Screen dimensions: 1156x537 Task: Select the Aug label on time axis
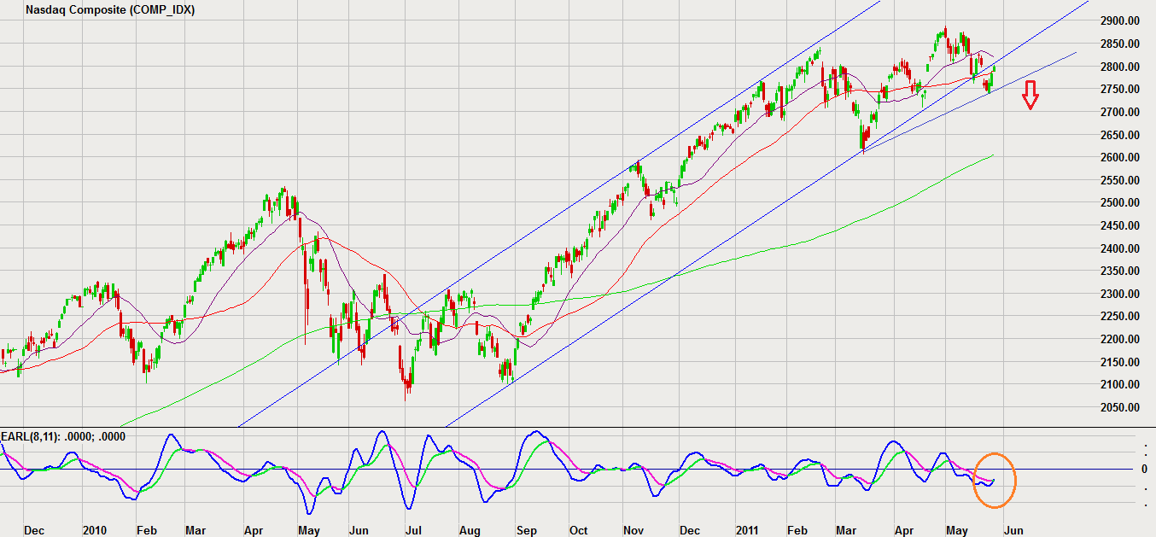click(x=470, y=530)
